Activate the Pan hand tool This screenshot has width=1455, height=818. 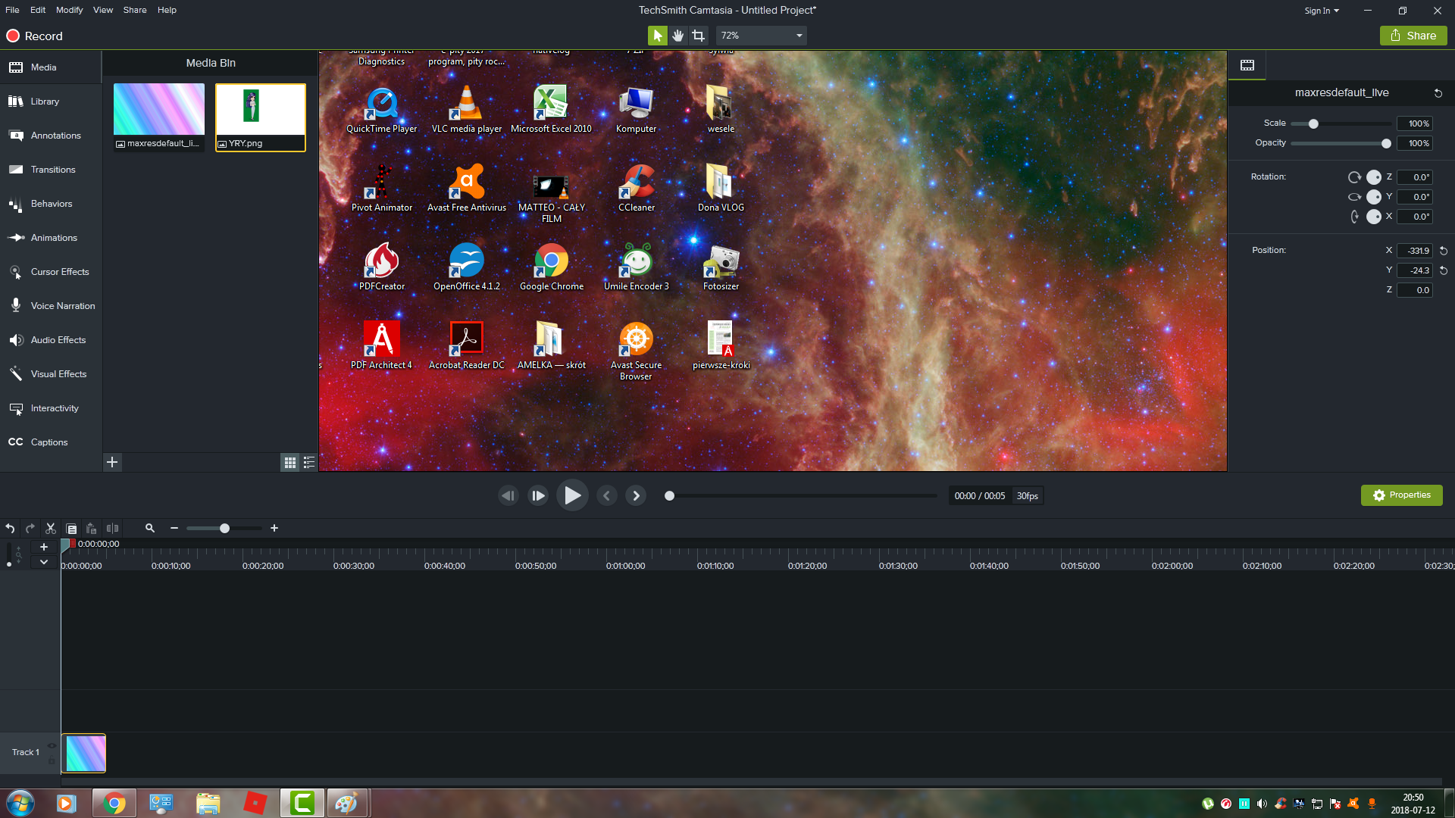coord(677,36)
